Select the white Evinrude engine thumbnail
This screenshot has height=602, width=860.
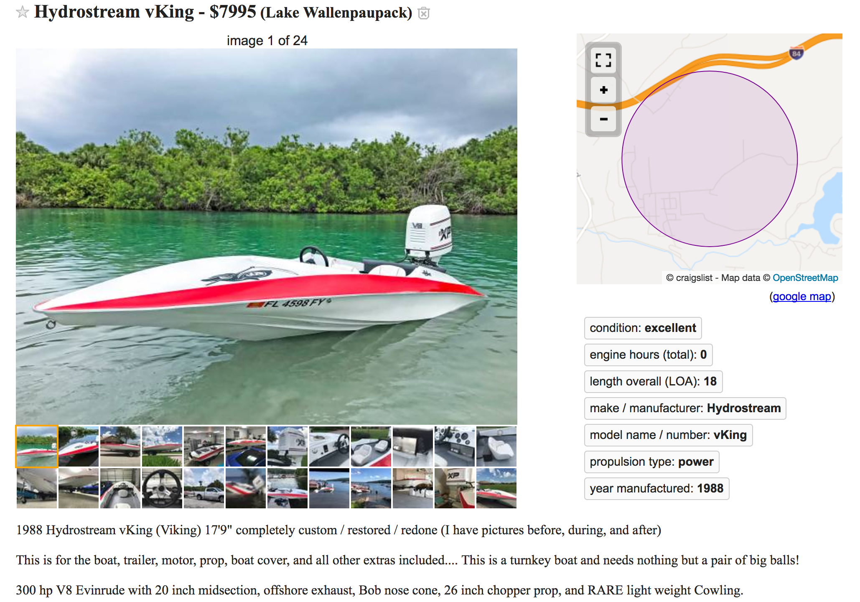point(288,446)
